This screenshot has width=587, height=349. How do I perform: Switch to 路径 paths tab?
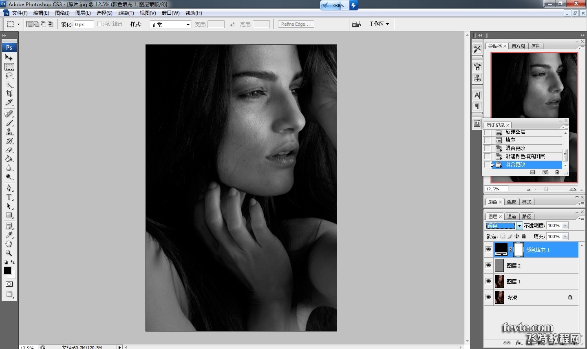click(527, 216)
